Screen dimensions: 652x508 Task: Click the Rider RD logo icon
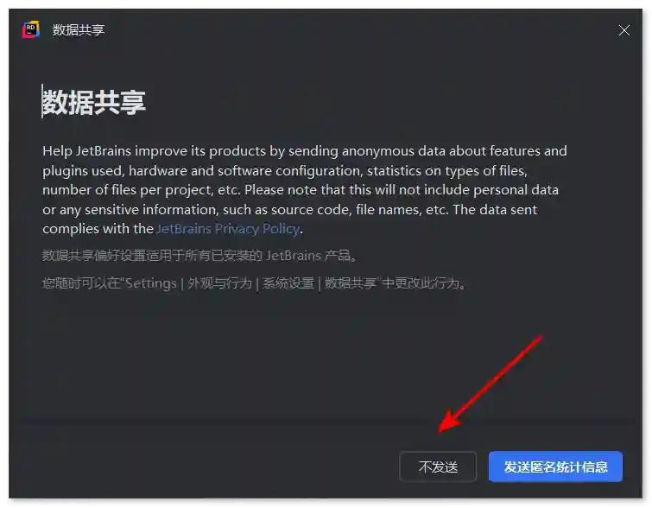tap(31, 29)
